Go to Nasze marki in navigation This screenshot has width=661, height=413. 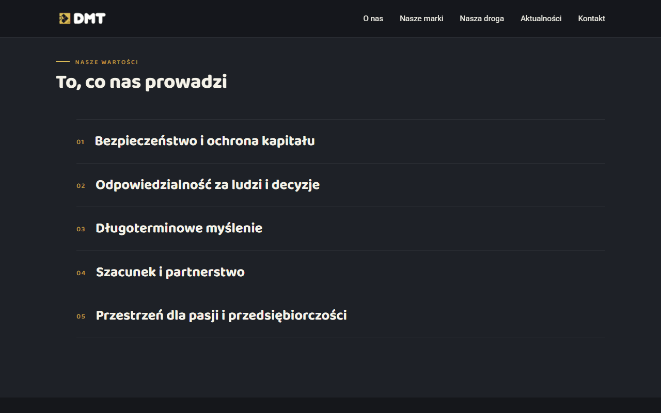point(421,19)
